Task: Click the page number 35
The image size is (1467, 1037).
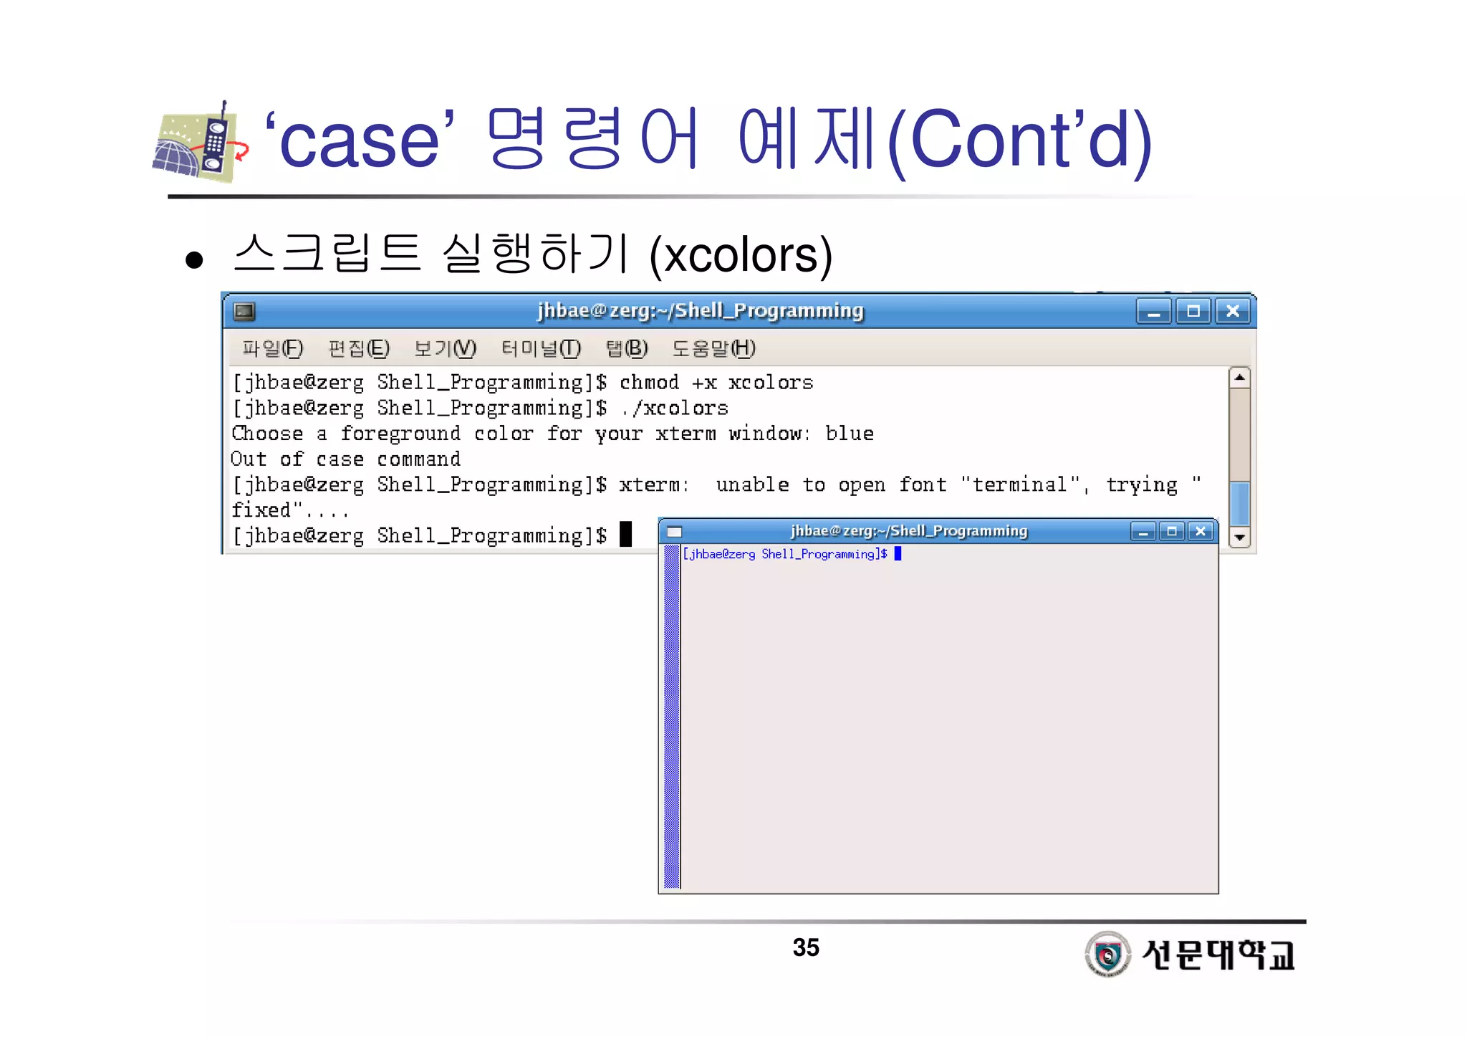Action: click(806, 947)
